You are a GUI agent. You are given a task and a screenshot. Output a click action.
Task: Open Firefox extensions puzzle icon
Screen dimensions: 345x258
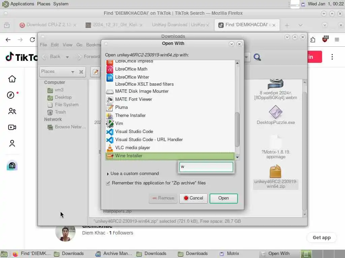[313, 40]
